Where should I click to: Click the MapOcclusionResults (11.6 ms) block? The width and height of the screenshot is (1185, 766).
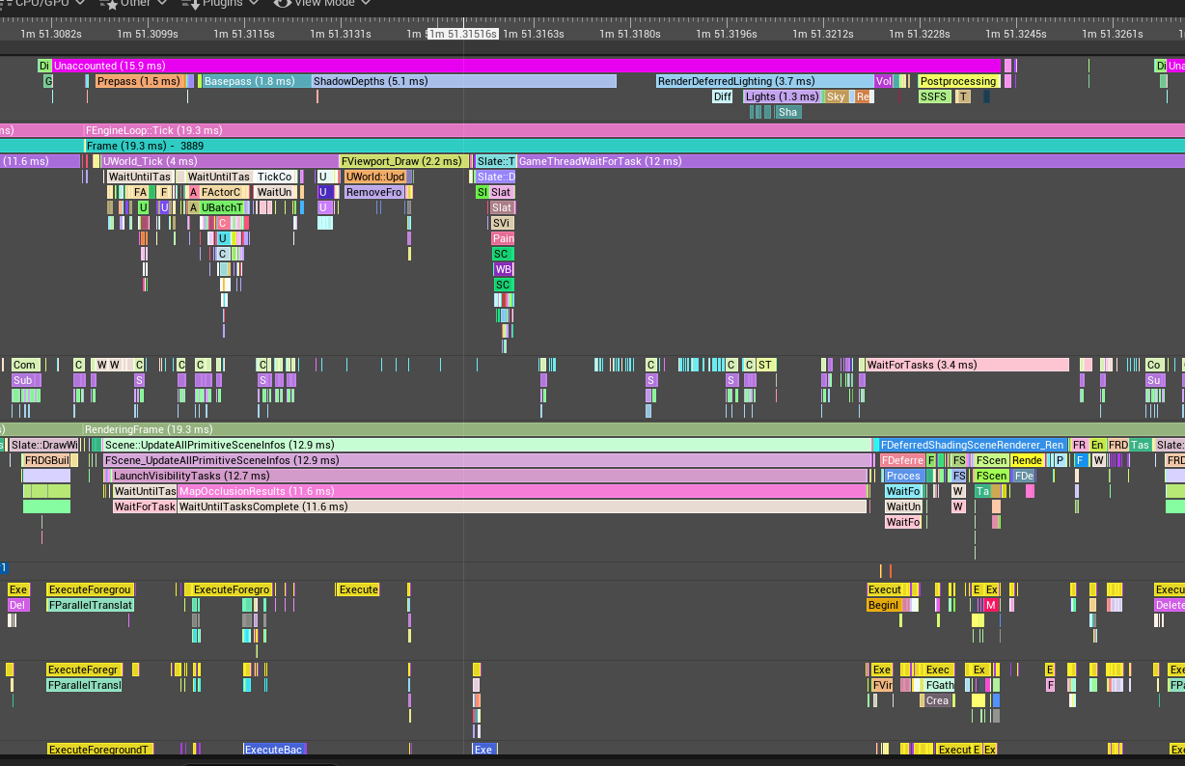click(521, 491)
